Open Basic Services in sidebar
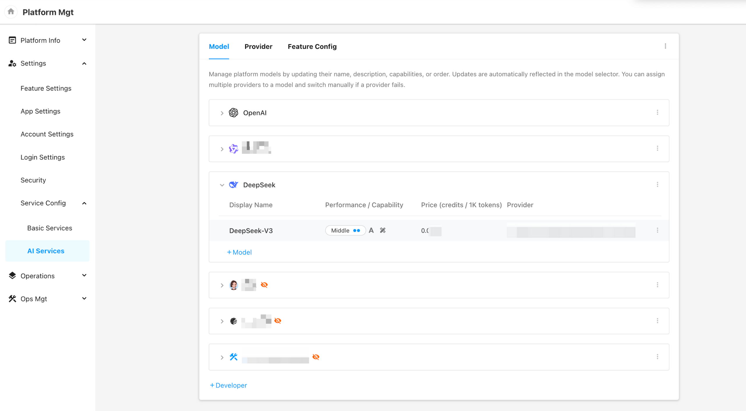This screenshot has width=746, height=411. [50, 228]
